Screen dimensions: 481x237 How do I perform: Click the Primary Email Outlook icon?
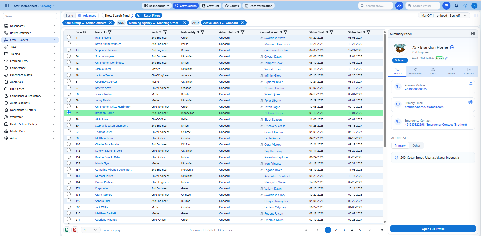(470, 102)
